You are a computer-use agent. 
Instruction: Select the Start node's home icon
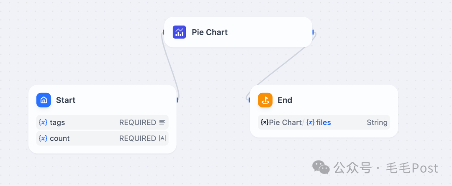[x=44, y=100]
